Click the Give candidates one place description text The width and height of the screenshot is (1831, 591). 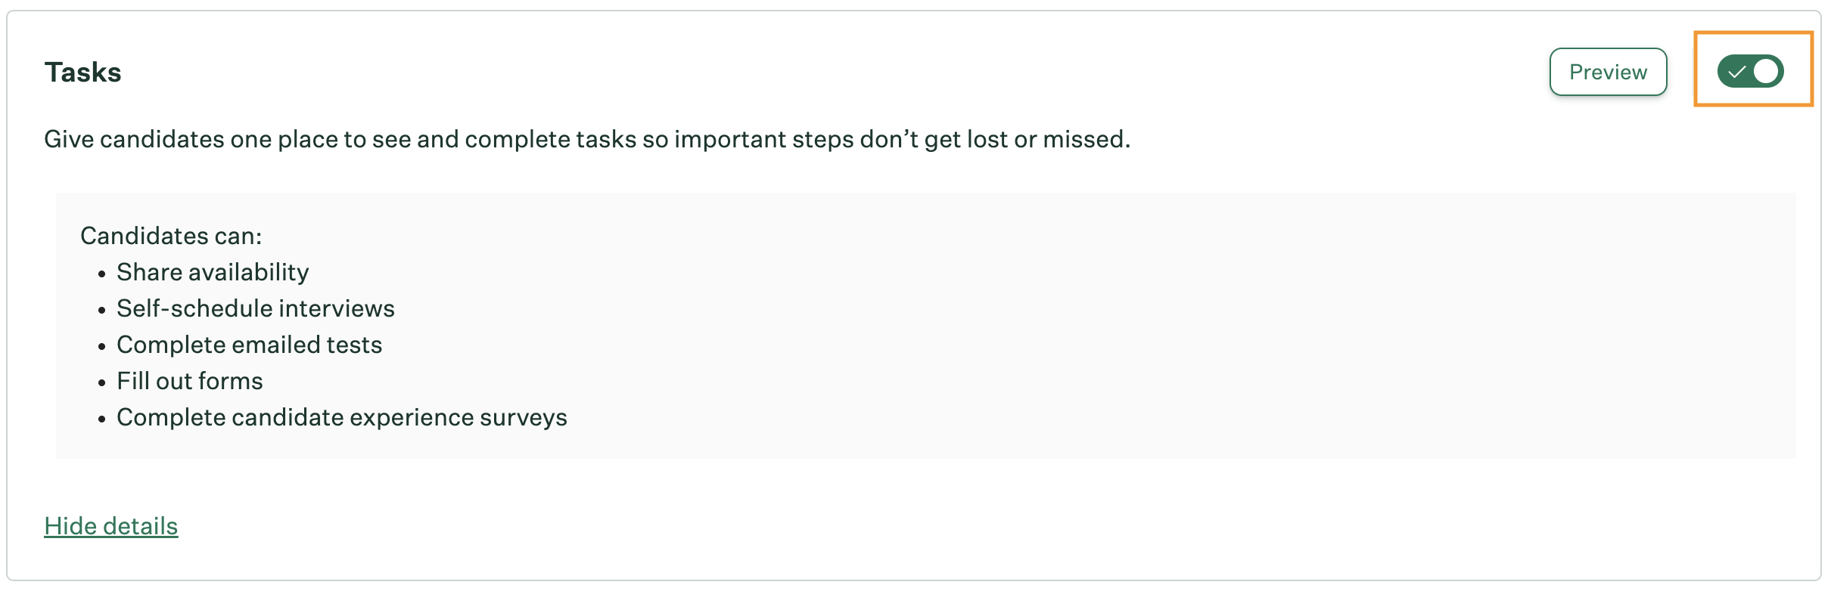click(586, 139)
